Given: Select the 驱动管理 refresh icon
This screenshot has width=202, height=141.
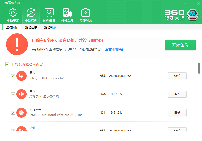Looking at the screenshot, I should tap(31, 13).
